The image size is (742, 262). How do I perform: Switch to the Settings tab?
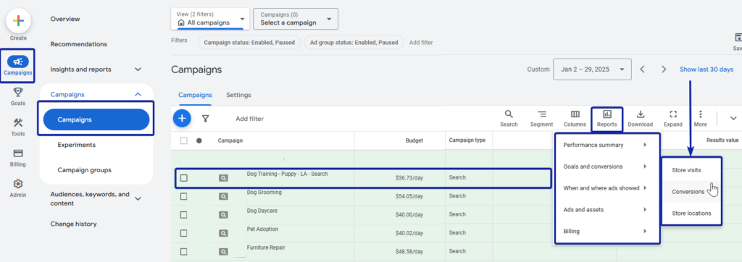[238, 95]
